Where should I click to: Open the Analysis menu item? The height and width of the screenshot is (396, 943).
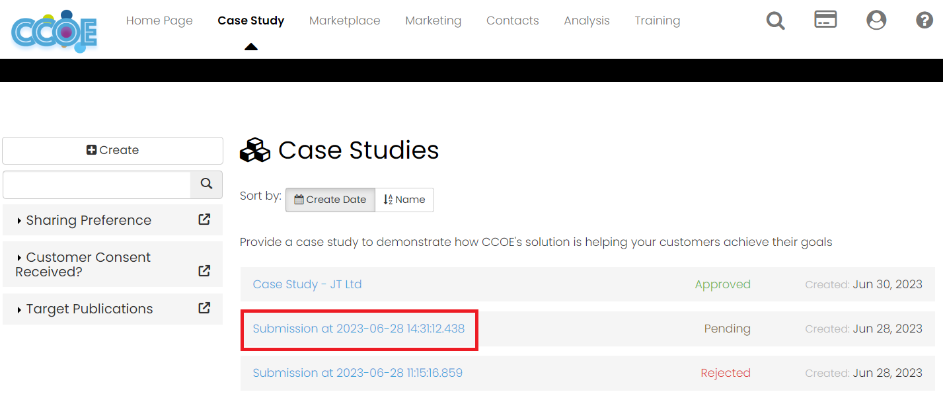point(587,20)
